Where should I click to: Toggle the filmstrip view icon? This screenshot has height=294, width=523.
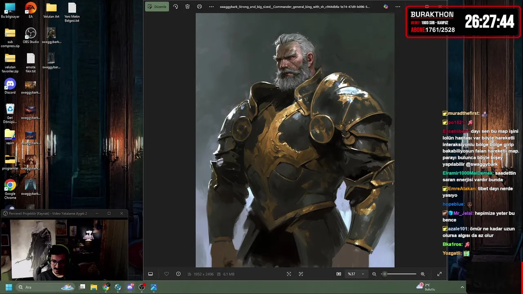coord(150,274)
